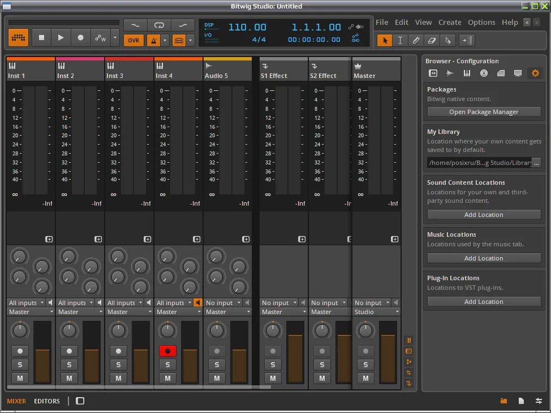Open the Help menu
The height and width of the screenshot is (413, 551).
coord(510,22)
